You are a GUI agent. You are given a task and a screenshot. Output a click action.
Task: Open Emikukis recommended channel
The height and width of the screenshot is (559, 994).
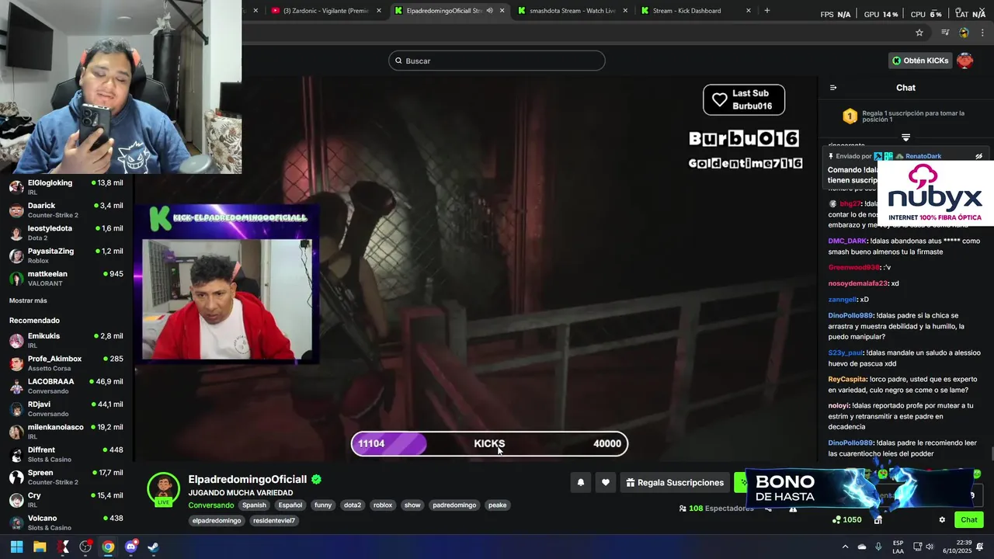click(x=66, y=340)
